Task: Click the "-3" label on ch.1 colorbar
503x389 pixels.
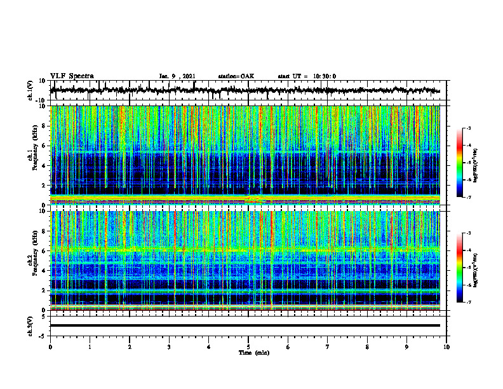Action: tap(468, 128)
